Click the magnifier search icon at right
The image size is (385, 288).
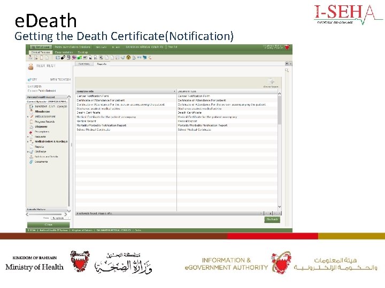click(287, 70)
